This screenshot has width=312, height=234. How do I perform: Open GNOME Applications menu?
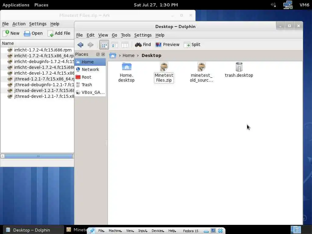pos(16,5)
